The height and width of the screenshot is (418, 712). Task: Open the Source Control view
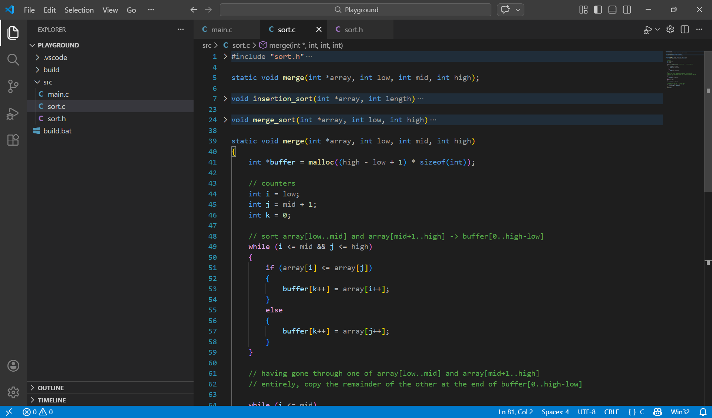click(x=13, y=86)
